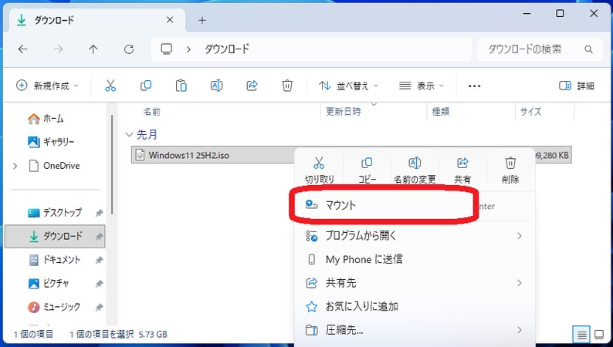Choose マウント from the context menu
Image resolution: width=613 pixels, height=347 pixels.
pyautogui.click(x=415, y=205)
